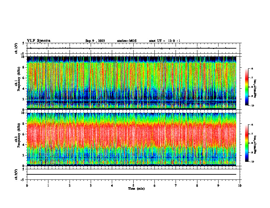Image resolution: width=270 pixels, height=208 pixels.
Task: Click inside the ch.1 voltage waveform strip
Action: pos(133,48)
